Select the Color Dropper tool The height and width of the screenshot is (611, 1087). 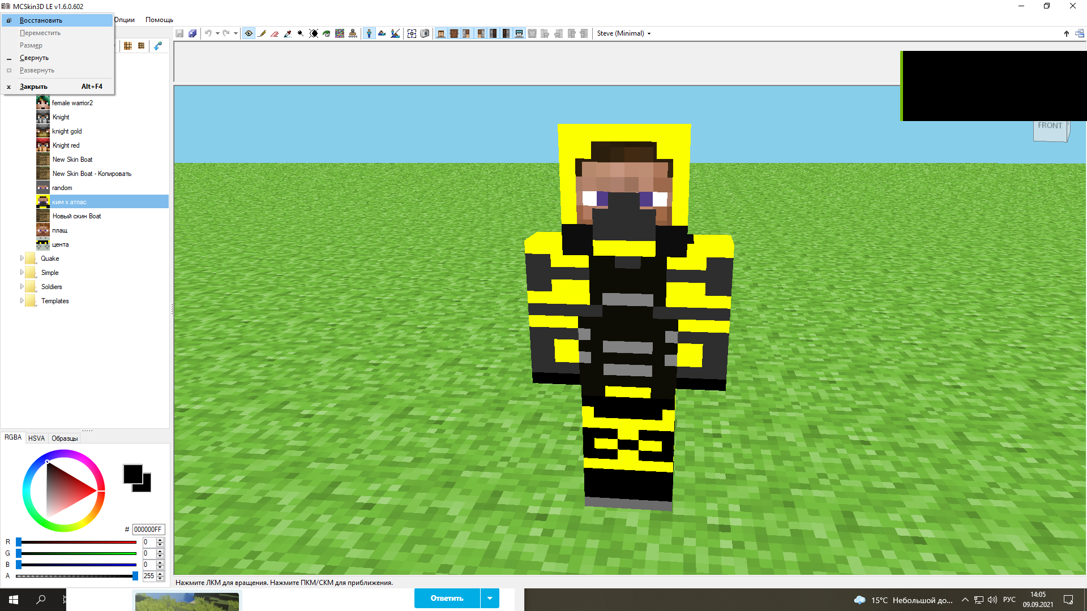click(288, 33)
